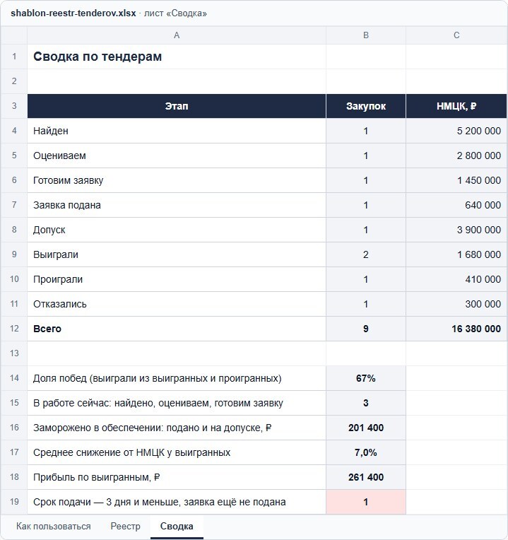
Task: Click the total count 9 cell
Action: [366, 329]
